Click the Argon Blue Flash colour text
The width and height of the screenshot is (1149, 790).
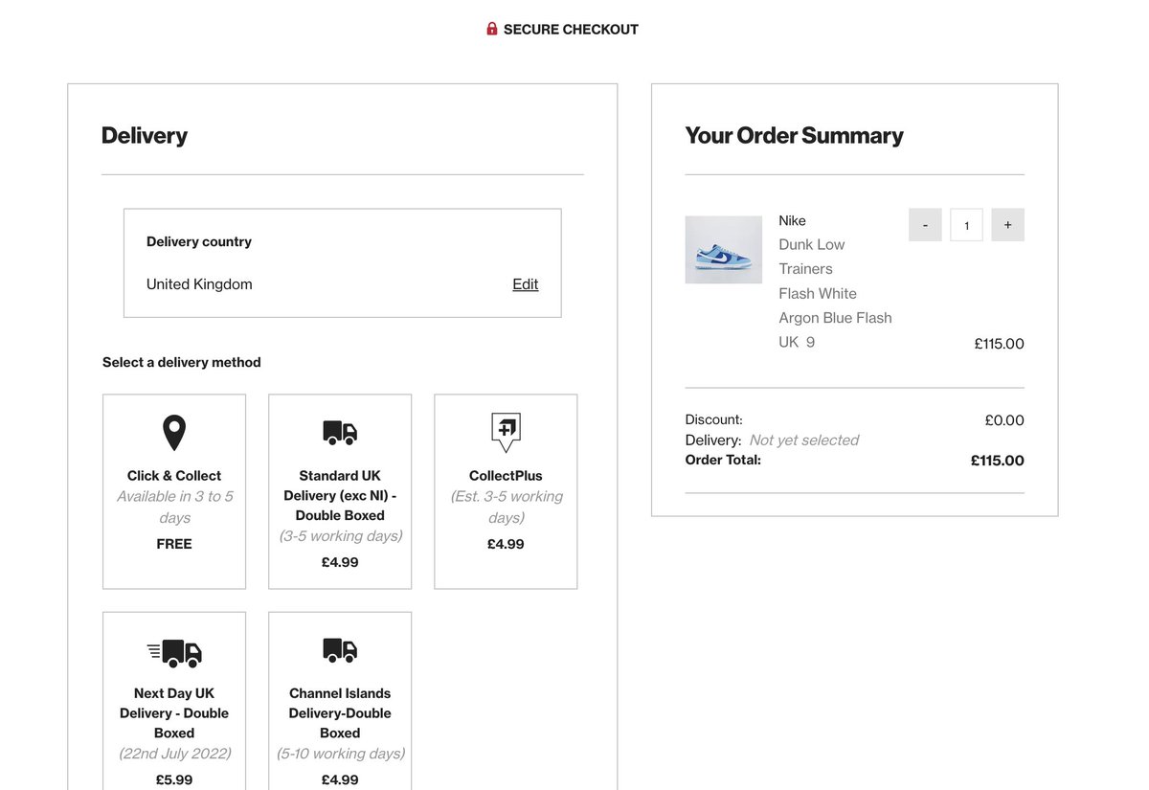pyautogui.click(x=835, y=318)
